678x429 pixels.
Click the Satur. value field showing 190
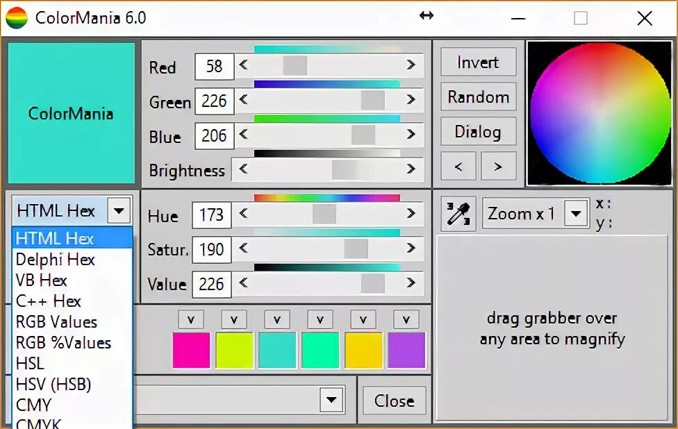point(212,249)
